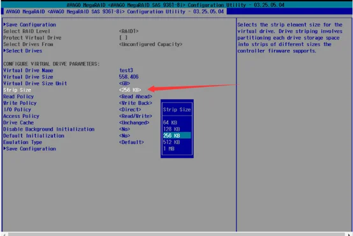The width and height of the screenshot is (353, 236).
Task: Select the Default Initialization label
Action: (34, 136)
